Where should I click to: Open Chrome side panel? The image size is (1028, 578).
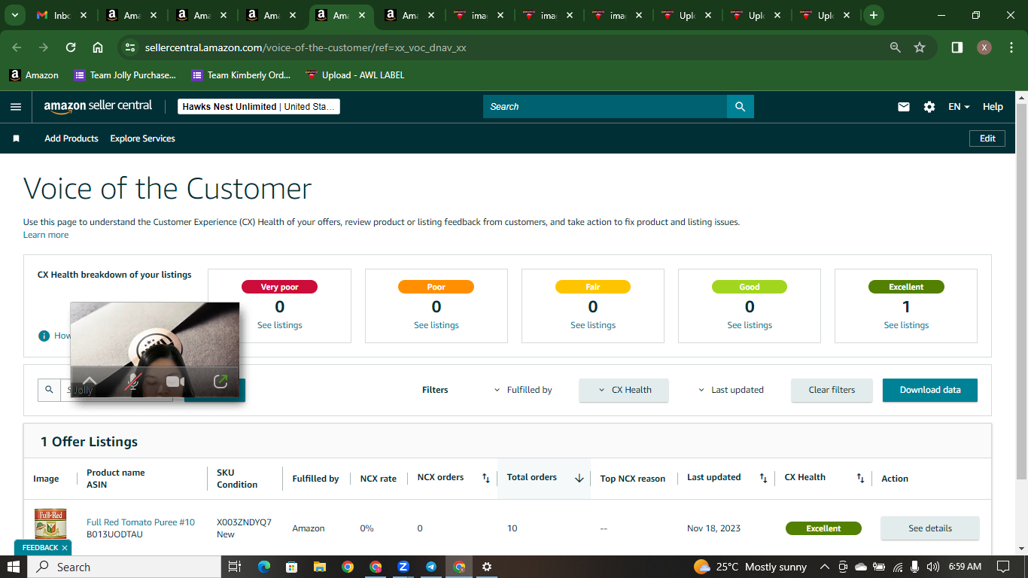click(x=957, y=47)
